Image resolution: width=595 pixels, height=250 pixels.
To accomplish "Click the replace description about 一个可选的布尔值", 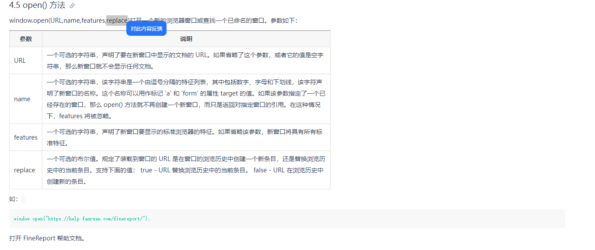I will [x=186, y=170].
